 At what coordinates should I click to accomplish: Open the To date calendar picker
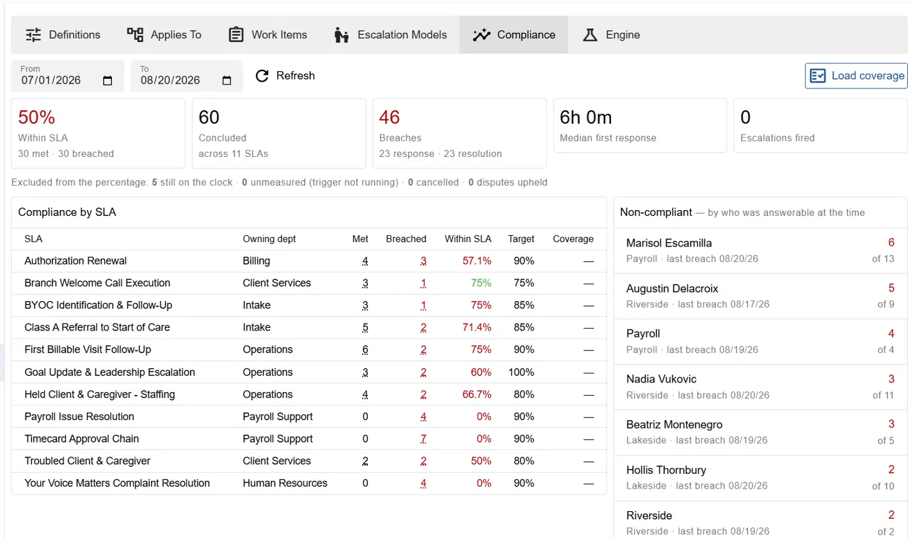tap(226, 81)
